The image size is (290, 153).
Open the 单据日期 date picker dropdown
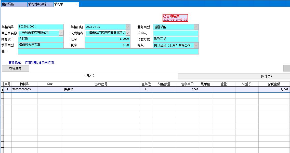click(x=128, y=27)
